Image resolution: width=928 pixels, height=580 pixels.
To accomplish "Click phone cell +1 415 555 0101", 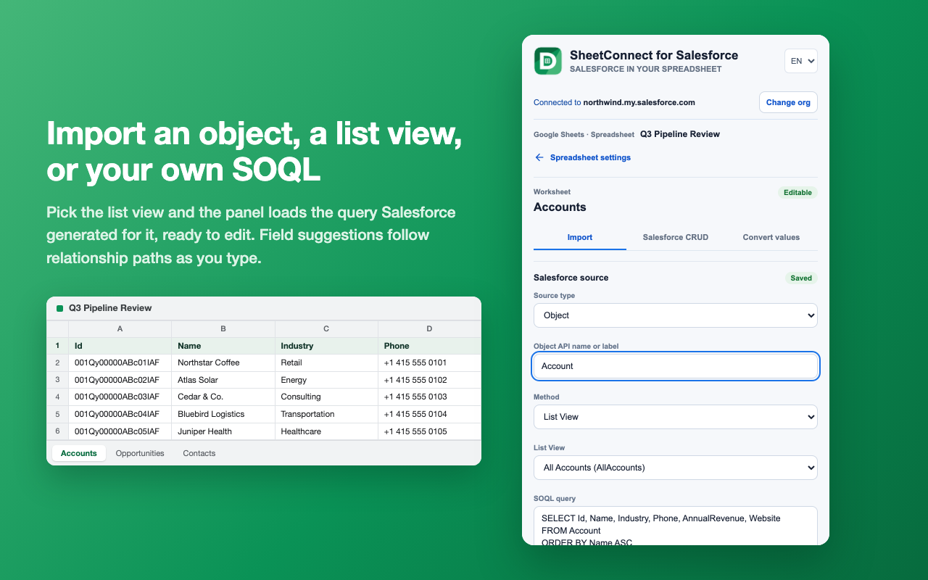I will pyautogui.click(x=429, y=362).
